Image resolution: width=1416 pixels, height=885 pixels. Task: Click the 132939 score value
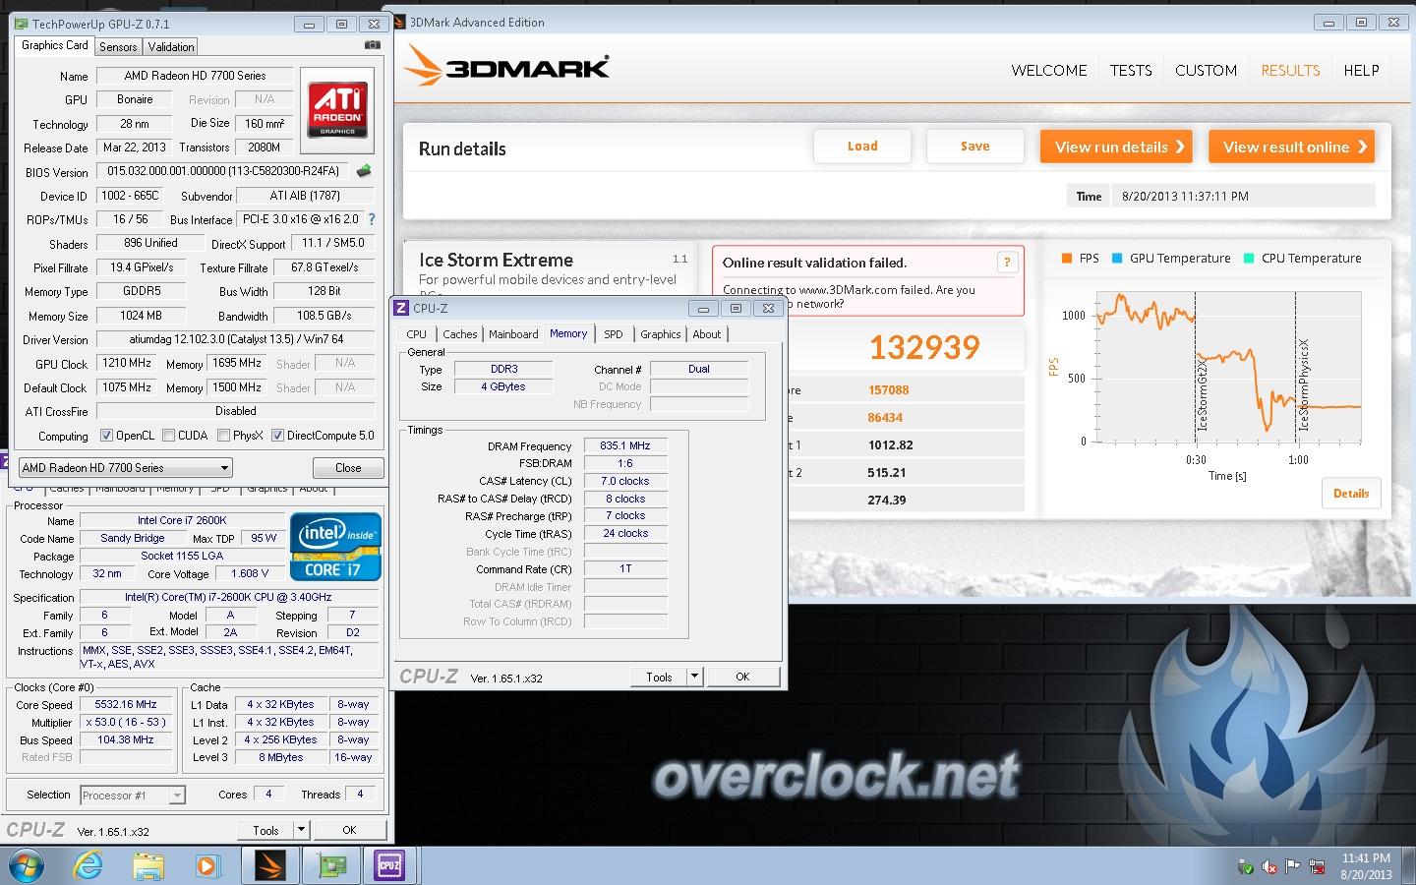click(924, 347)
